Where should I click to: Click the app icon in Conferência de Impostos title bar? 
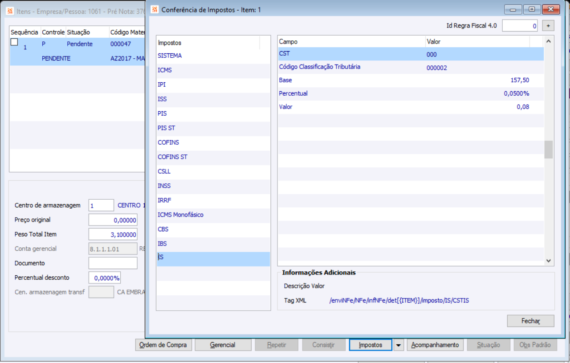(x=154, y=9)
